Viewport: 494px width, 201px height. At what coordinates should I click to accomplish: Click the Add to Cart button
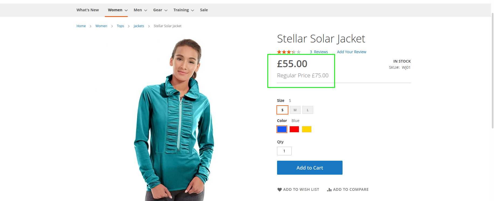310,168
